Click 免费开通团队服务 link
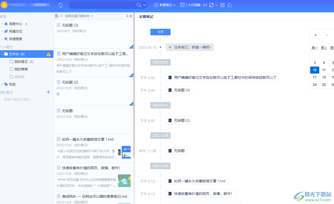 pyautogui.click(x=18, y=99)
